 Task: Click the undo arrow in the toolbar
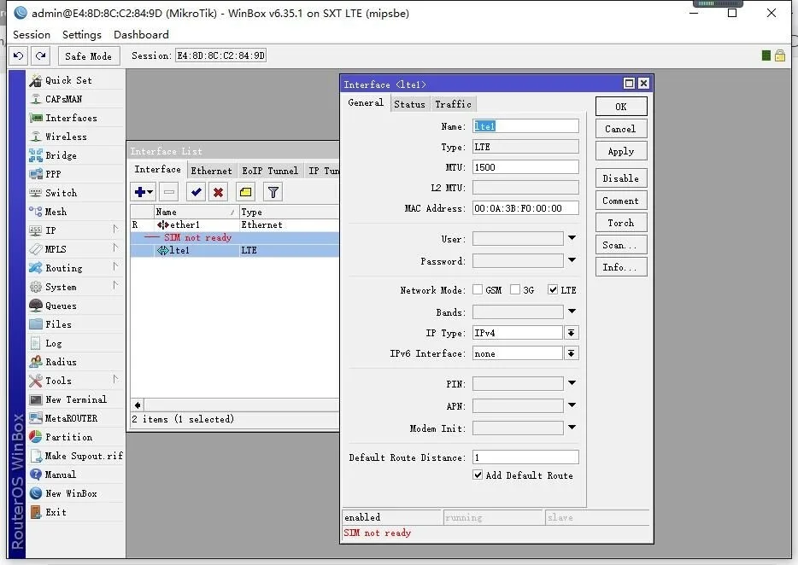pyautogui.click(x=18, y=56)
